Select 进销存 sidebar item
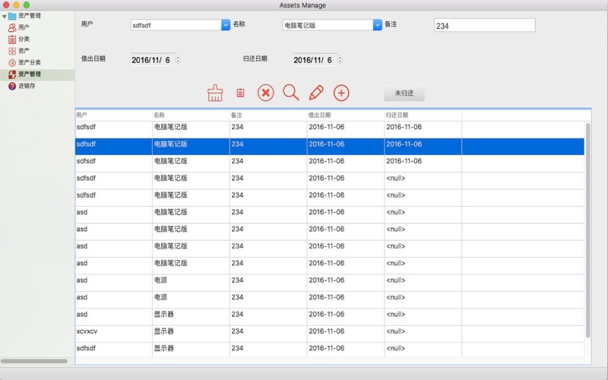 (27, 86)
